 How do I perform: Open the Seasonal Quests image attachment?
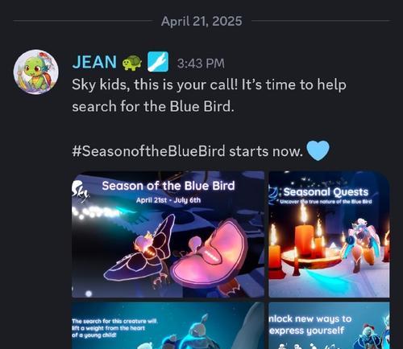tap(329, 234)
